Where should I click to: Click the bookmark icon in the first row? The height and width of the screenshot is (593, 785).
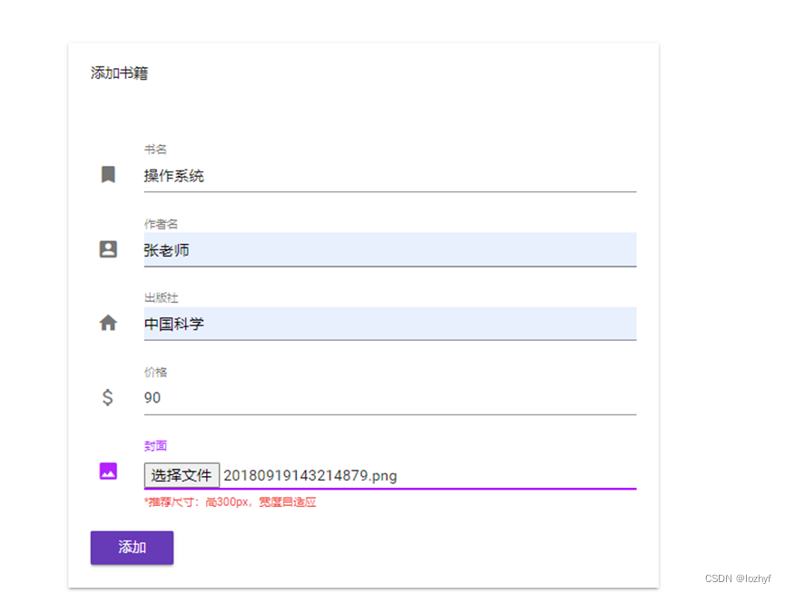point(108,174)
